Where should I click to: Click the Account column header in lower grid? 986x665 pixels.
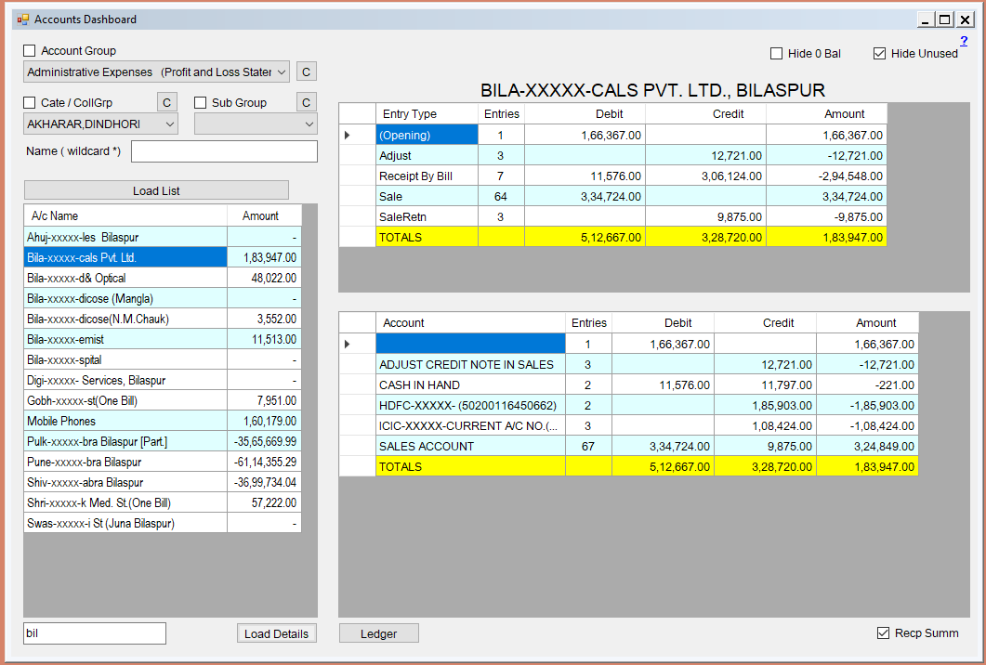click(x=470, y=322)
